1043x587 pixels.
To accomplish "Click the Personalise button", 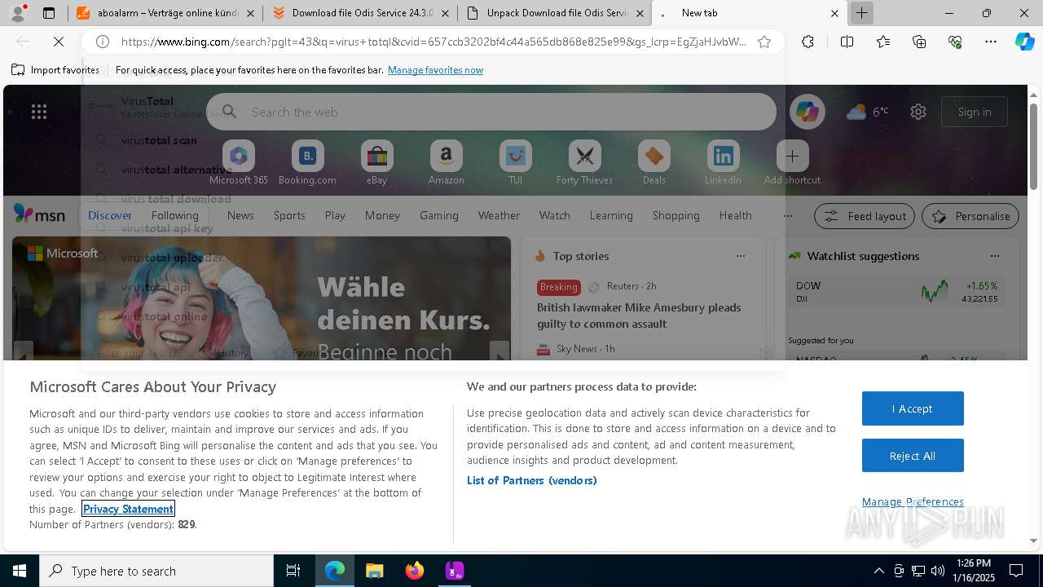I will [x=970, y=216].
